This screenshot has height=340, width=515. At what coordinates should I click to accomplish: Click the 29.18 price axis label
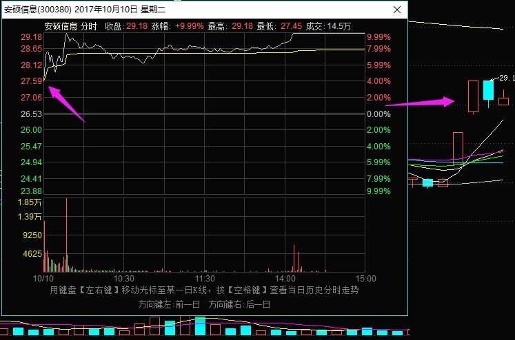[32, 37]
